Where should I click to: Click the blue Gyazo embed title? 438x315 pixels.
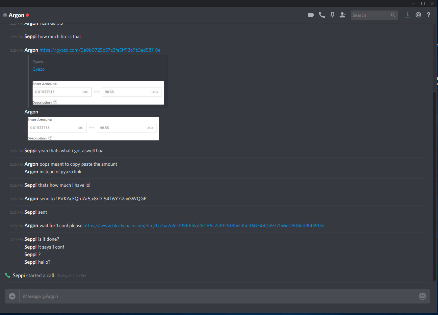(x=39, y=69)
